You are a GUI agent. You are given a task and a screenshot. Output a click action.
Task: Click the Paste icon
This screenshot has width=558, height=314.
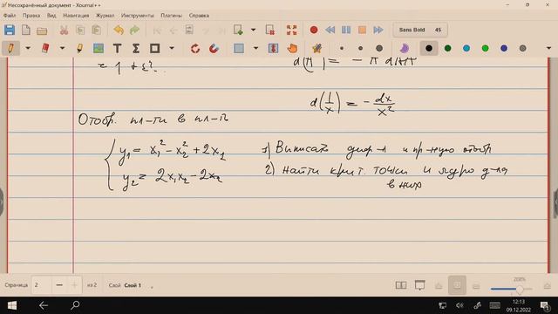(x=97, y=30)
